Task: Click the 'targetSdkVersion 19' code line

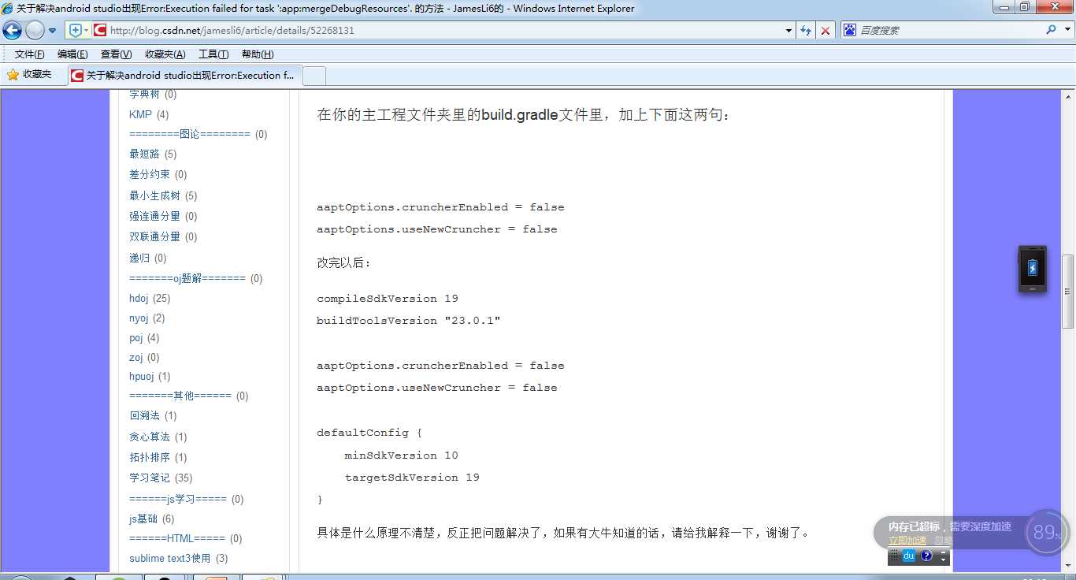Action: pos(412,478)
